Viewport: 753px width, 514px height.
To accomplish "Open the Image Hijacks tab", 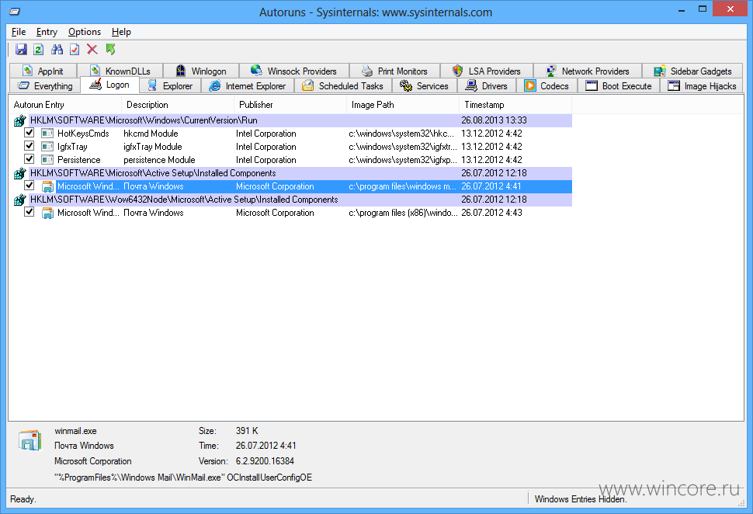I will (x=702, y=86).
